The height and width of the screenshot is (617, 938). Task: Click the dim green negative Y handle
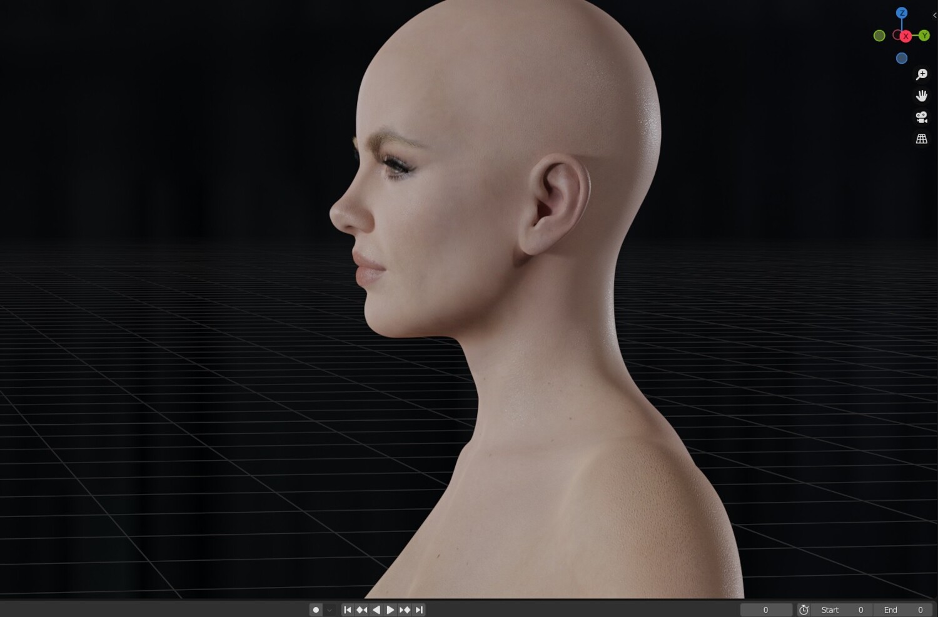pyautogui.click(x=879, y=36)
